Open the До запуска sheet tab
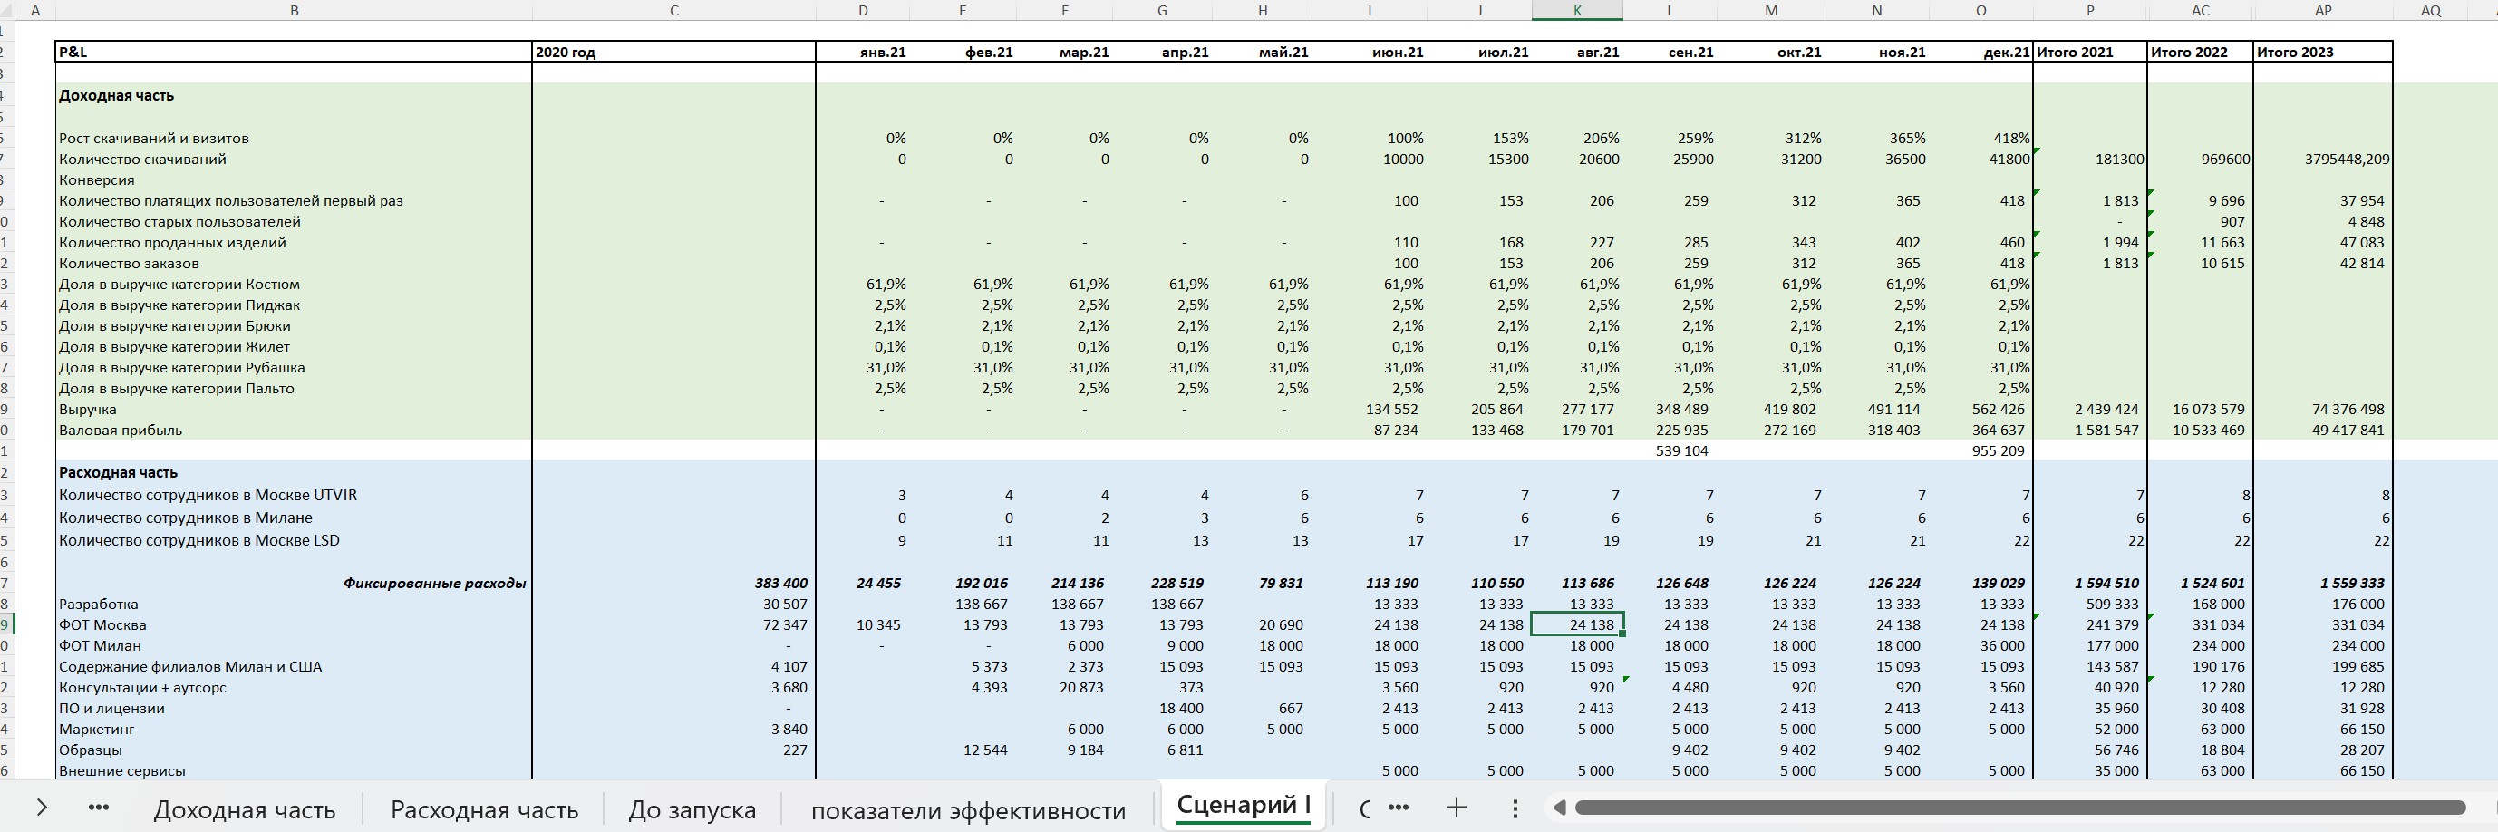Viewport: 2498px width, 832px height. tap(692, 809)
